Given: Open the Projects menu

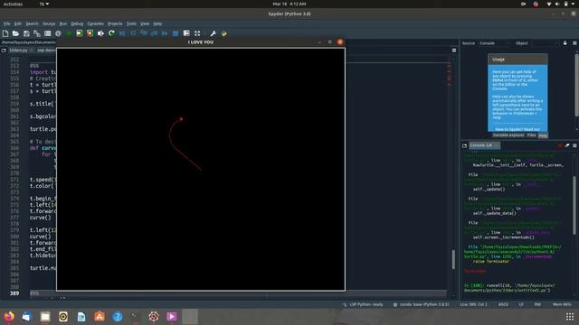Looking at the screenshot, I should [115, 23].
